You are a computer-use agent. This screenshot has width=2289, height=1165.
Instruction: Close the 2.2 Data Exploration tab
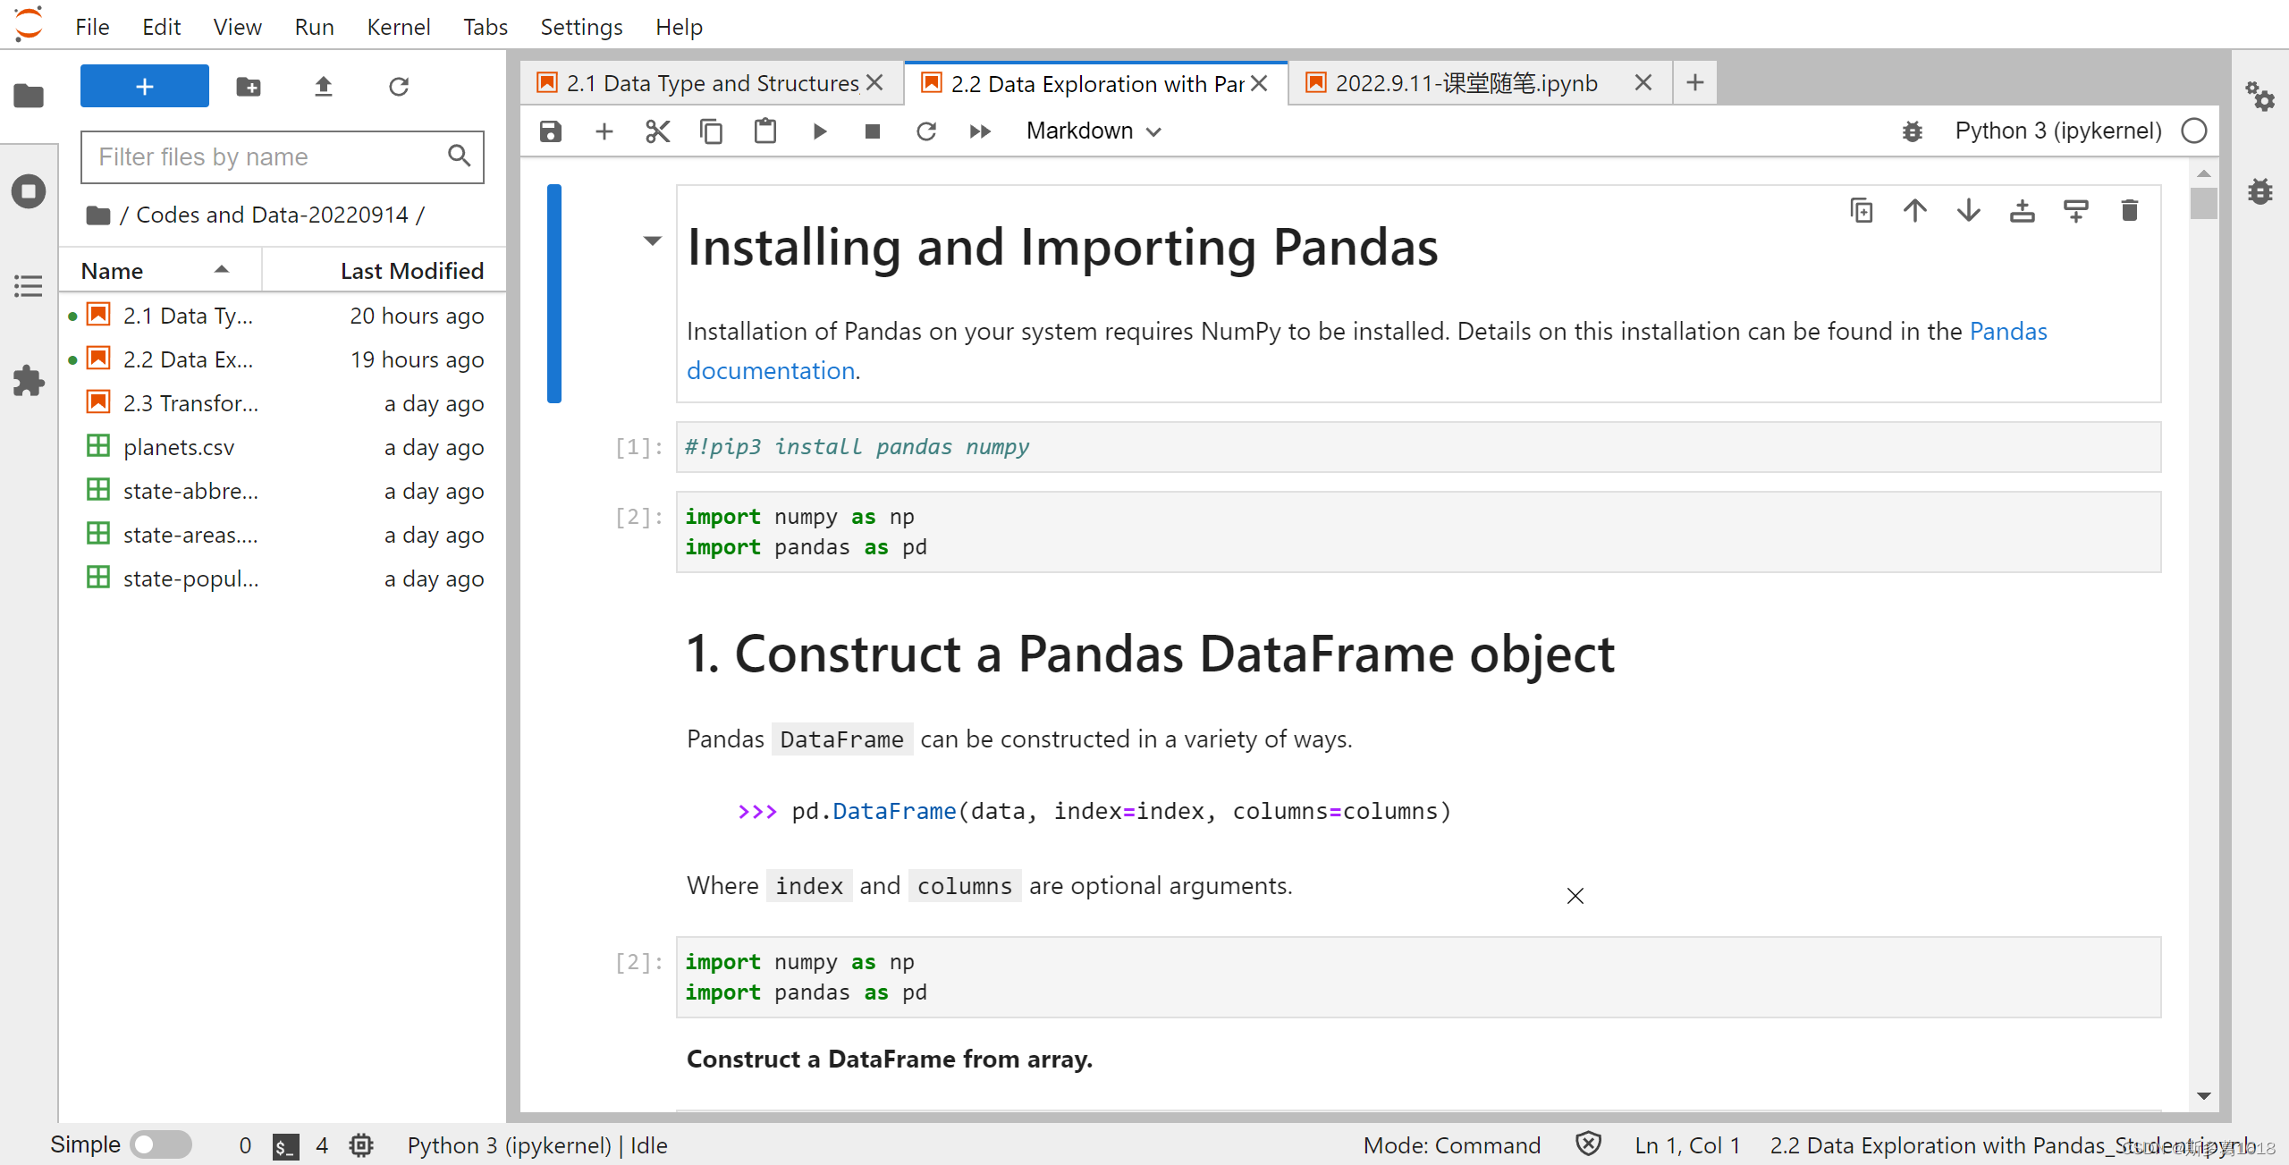(1259, 83)
